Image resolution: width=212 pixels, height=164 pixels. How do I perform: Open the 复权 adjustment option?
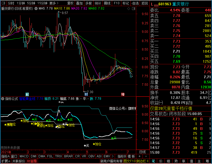pyautogui.click(x=70, y=3)
